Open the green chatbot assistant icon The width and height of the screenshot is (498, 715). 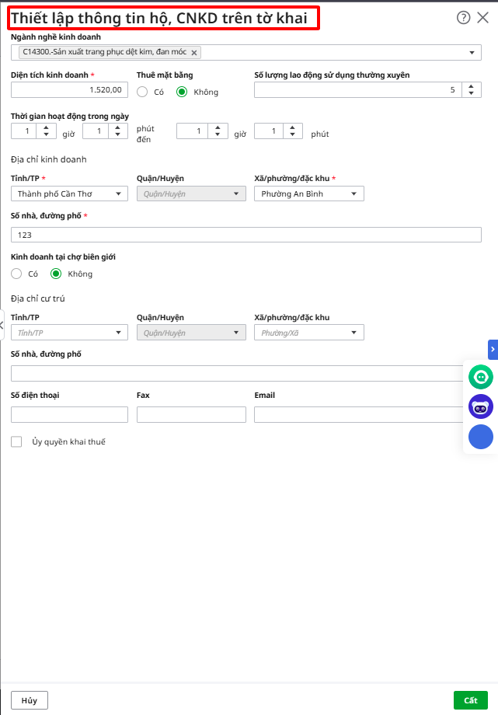pos(481,377)
